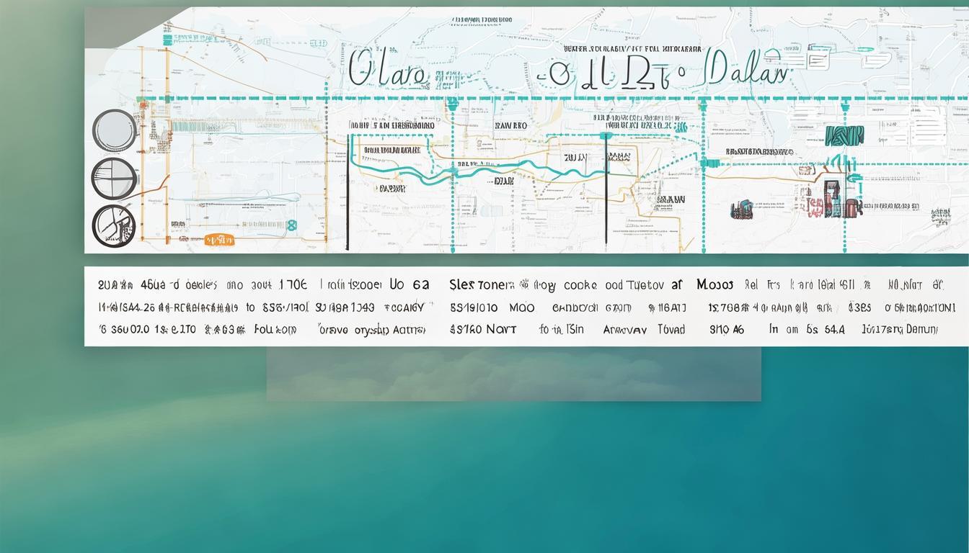Click the 'Mooo' word in caption strip
This screenshot has width=969, height=553.
[x=714, y=284]
